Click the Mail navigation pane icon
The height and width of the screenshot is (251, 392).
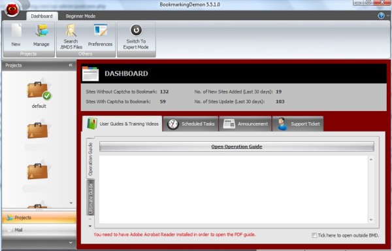coord(10,230)
